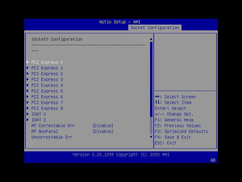Open PCI Express 7 settings
This screenshot has width=242, height=182.
(47, 103)
